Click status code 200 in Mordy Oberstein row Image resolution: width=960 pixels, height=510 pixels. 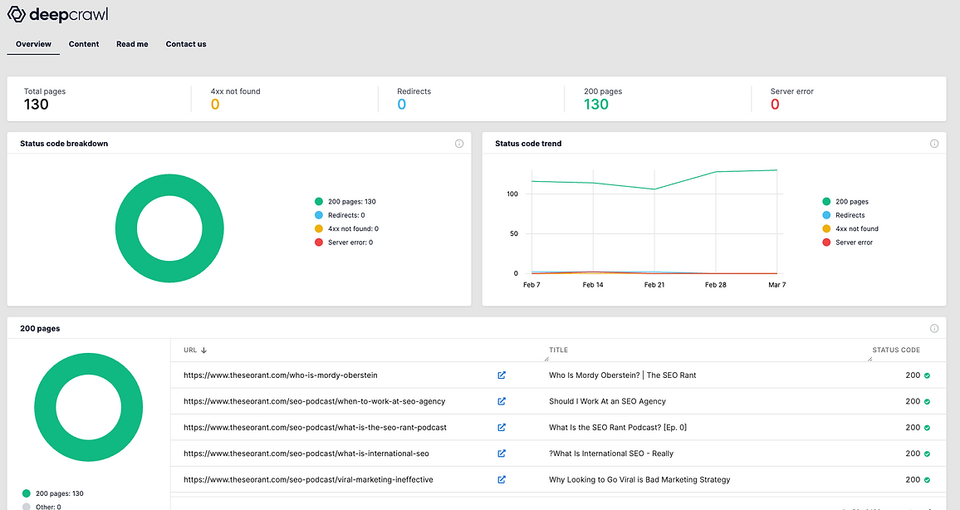click(913, 375)
